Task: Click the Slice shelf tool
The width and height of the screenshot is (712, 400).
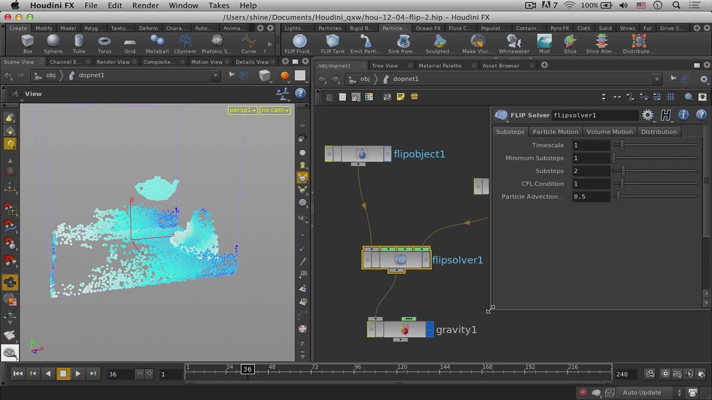Action: point(570,43)
